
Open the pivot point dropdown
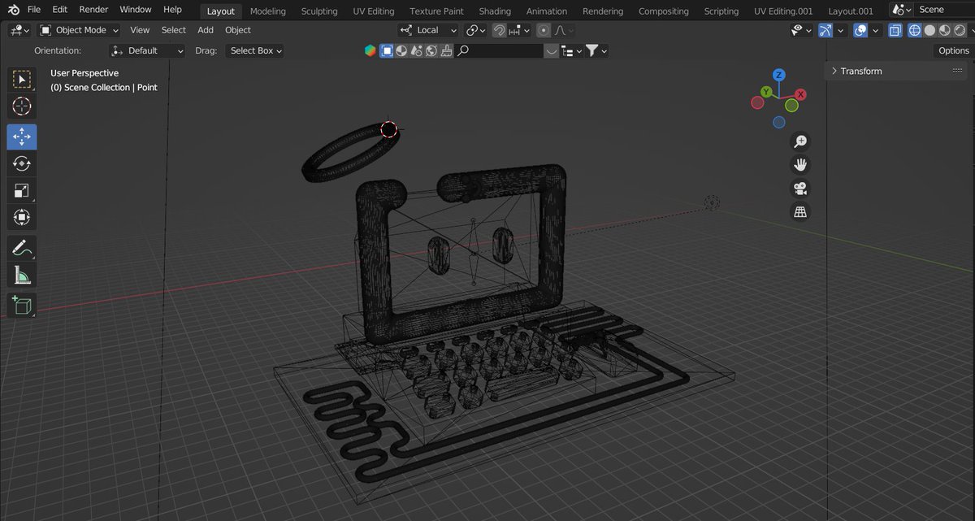pyautogui.click(x=476, y=30)
